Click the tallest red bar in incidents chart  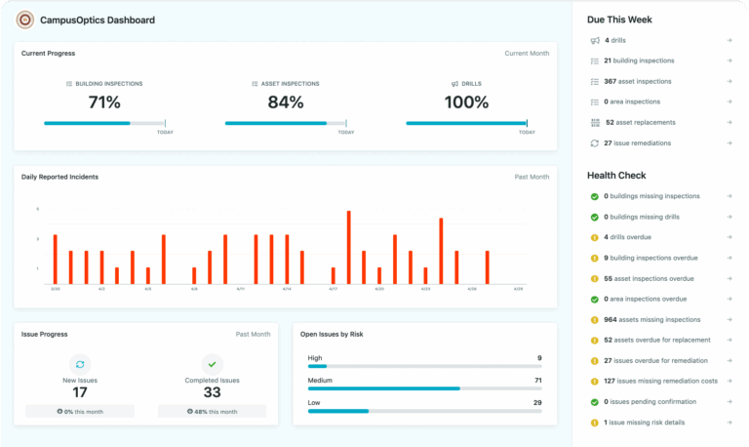click(x=349, y=248)
